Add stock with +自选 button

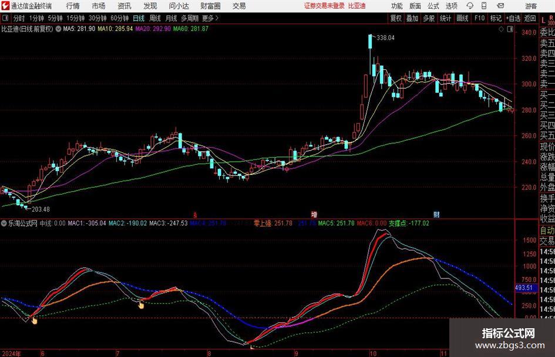[513, 18]
